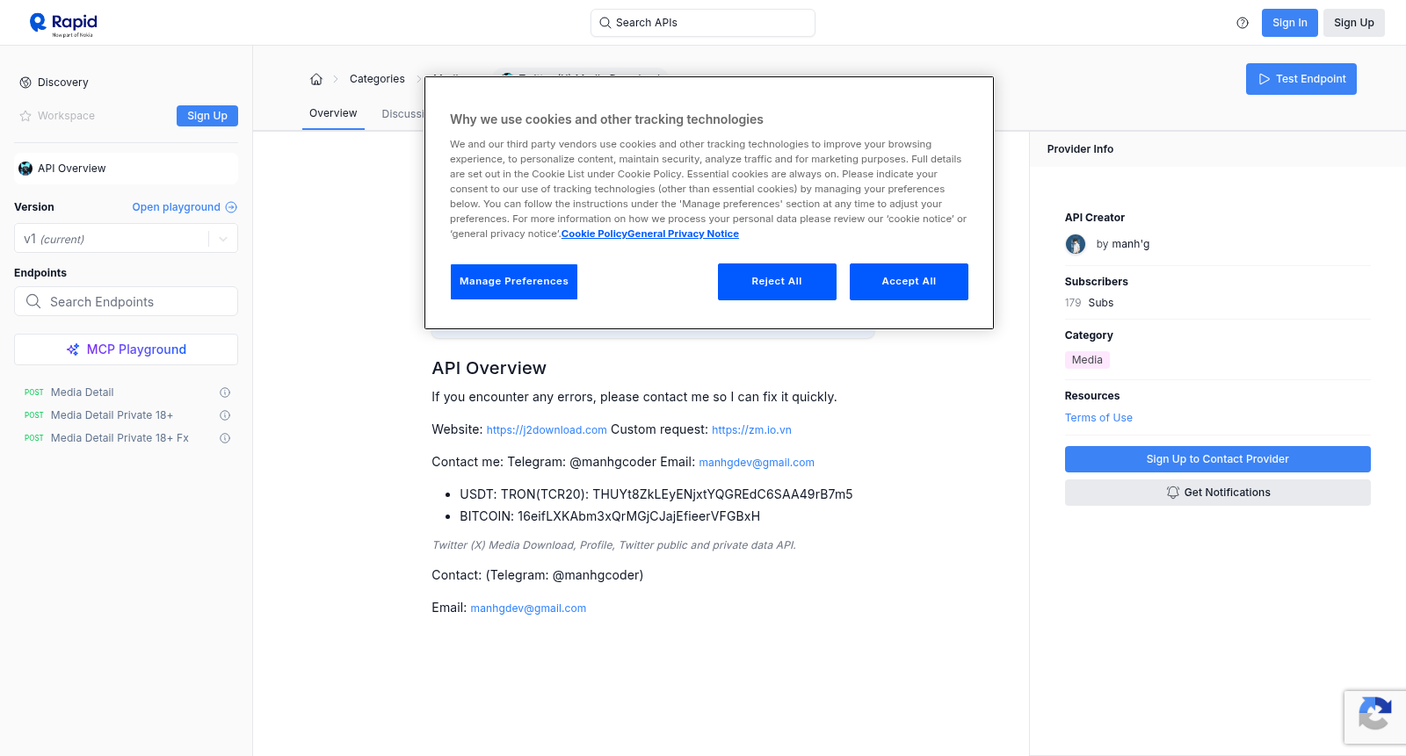Switch to the Overview tab
Screen dimensions: 1406x756
point(333,113)
